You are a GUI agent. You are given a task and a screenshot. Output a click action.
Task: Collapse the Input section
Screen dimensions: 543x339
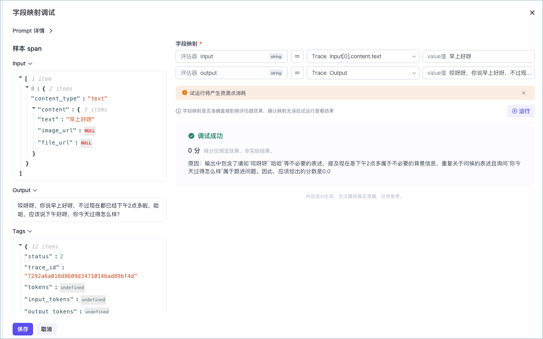click(30, 63)
